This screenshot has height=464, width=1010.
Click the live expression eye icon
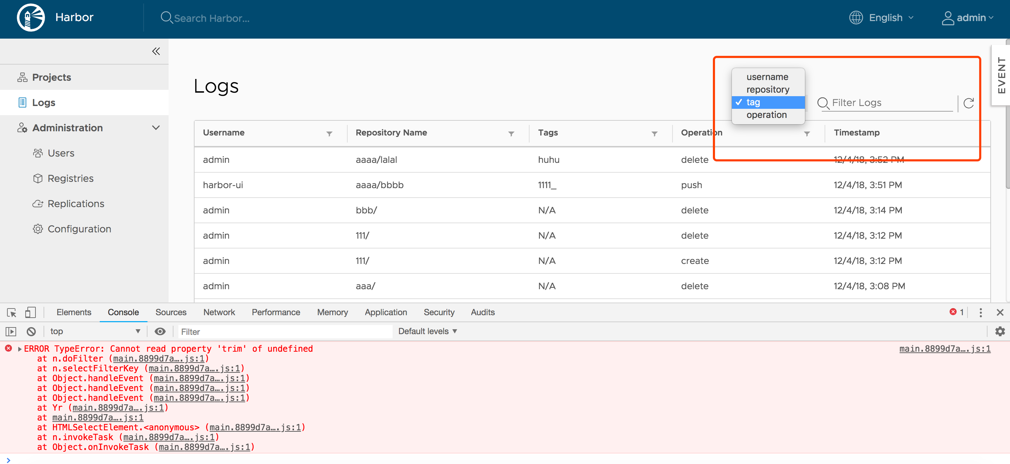point(159,331)
